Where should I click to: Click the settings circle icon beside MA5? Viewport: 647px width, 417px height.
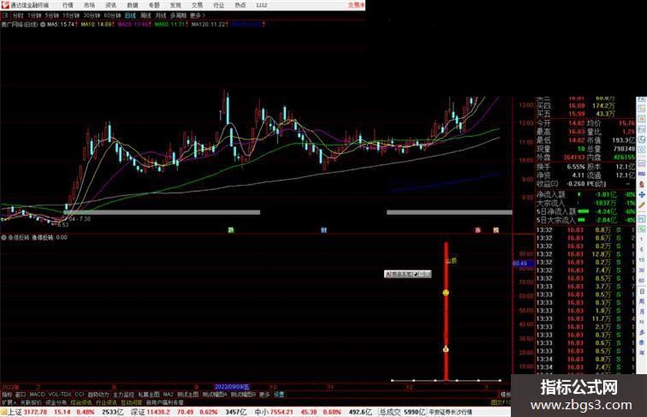coord(42,25)
